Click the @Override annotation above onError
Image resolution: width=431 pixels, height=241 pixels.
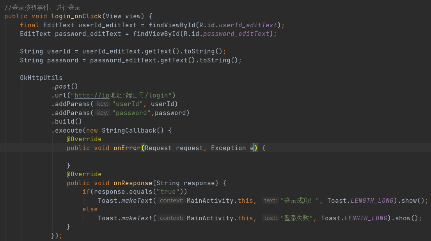pyautogui.click(x=84, y=139)
